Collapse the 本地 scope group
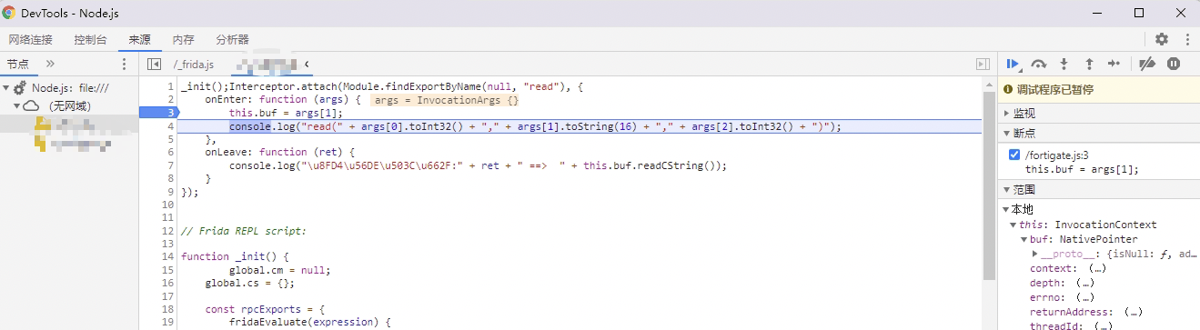This screenshot has height=330, width=1200. [1006, 209]
